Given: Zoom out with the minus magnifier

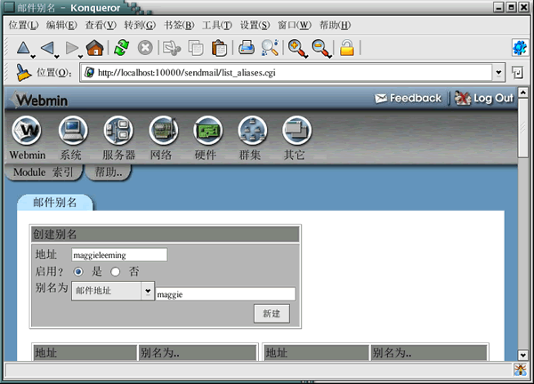Looking at the screenshot, I should pyautogui.click(x=321, y=48).
